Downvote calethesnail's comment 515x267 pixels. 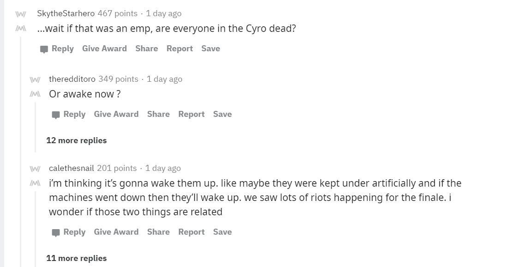(35, 183)
